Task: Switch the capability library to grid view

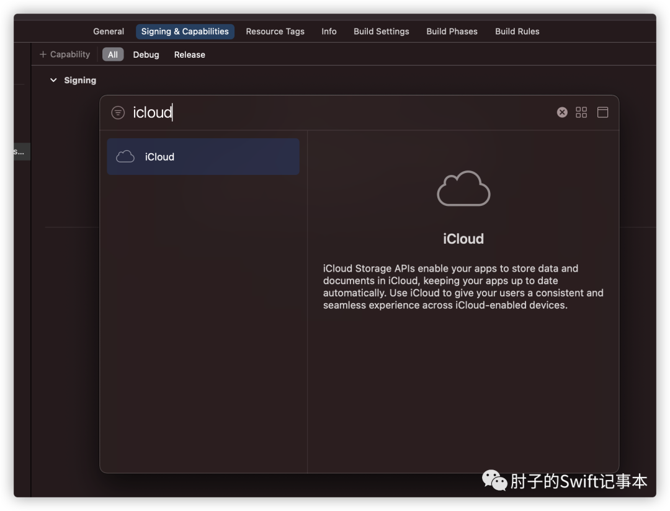Action: (581, 112)
